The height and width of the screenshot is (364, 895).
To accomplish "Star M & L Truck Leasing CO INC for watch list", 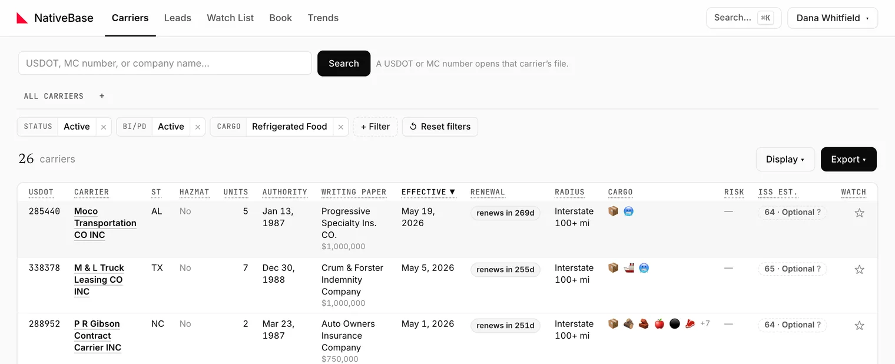I will [x=859, y=270].
